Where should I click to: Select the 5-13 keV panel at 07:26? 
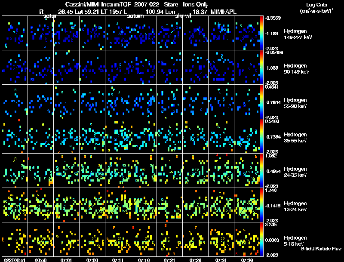tap(196, 240)
